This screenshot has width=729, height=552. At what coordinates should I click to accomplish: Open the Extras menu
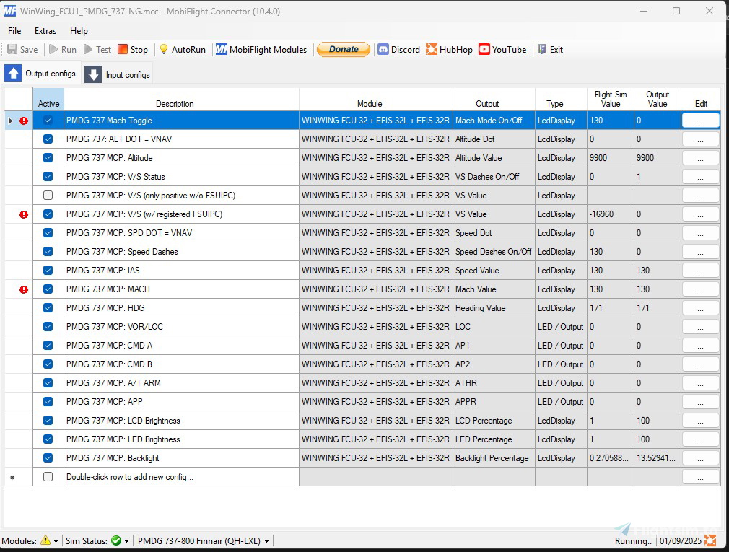click(45, 31)
